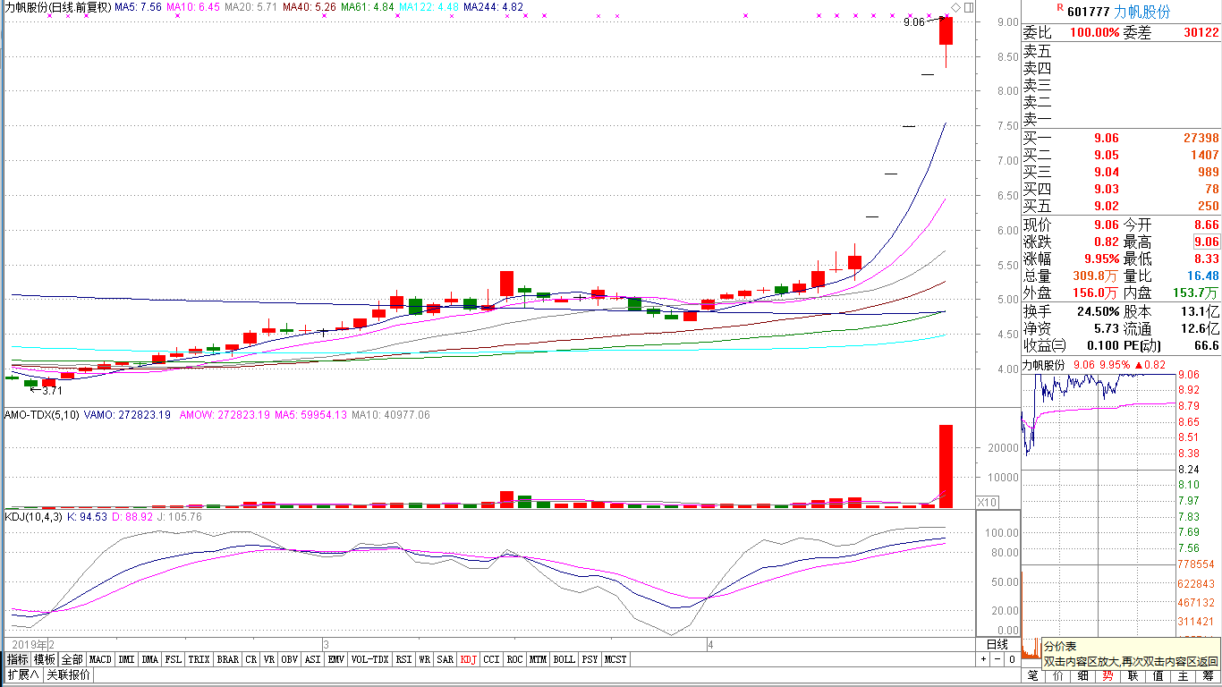Switch indicator to CR
Screen dimensions: 1222x687
pos(250,659)
